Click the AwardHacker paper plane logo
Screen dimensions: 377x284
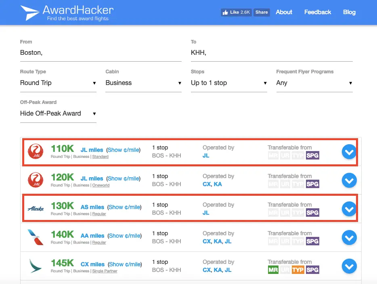30,13
